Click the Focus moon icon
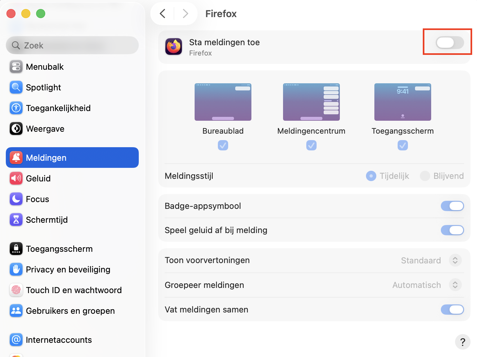477x357 pixels. pyautogui.click(x=16, y=199)
